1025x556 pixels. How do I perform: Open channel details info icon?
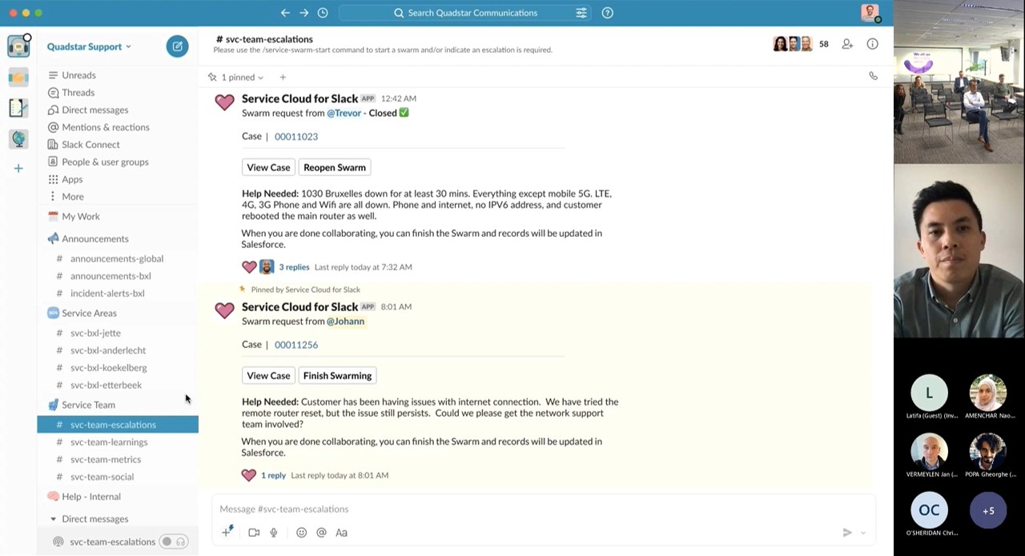coord(873,44)
